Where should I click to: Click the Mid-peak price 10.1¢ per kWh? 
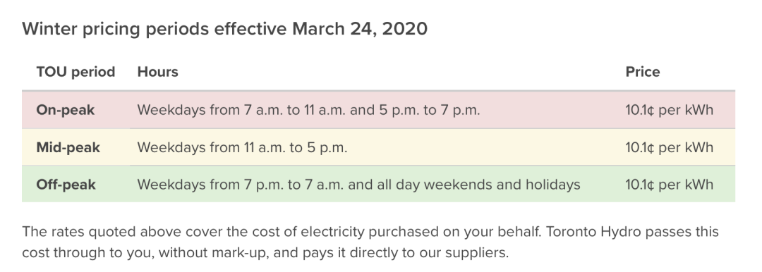pyautogui.click(x=669, y=148)
